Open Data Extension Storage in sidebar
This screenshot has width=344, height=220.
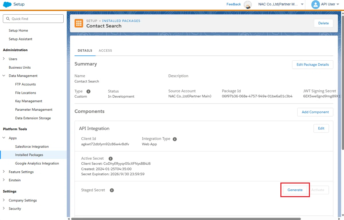[33, 118]
